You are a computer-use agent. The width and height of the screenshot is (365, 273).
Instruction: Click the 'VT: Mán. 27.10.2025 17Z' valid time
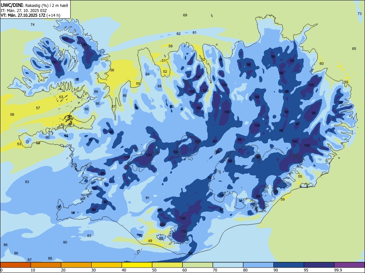[23, 15]
